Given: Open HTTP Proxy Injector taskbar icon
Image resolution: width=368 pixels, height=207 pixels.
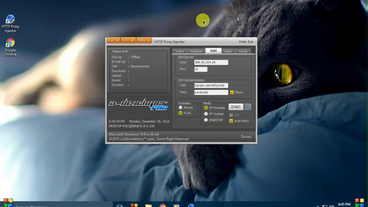Looking at the screenshot, I should 191,205.
